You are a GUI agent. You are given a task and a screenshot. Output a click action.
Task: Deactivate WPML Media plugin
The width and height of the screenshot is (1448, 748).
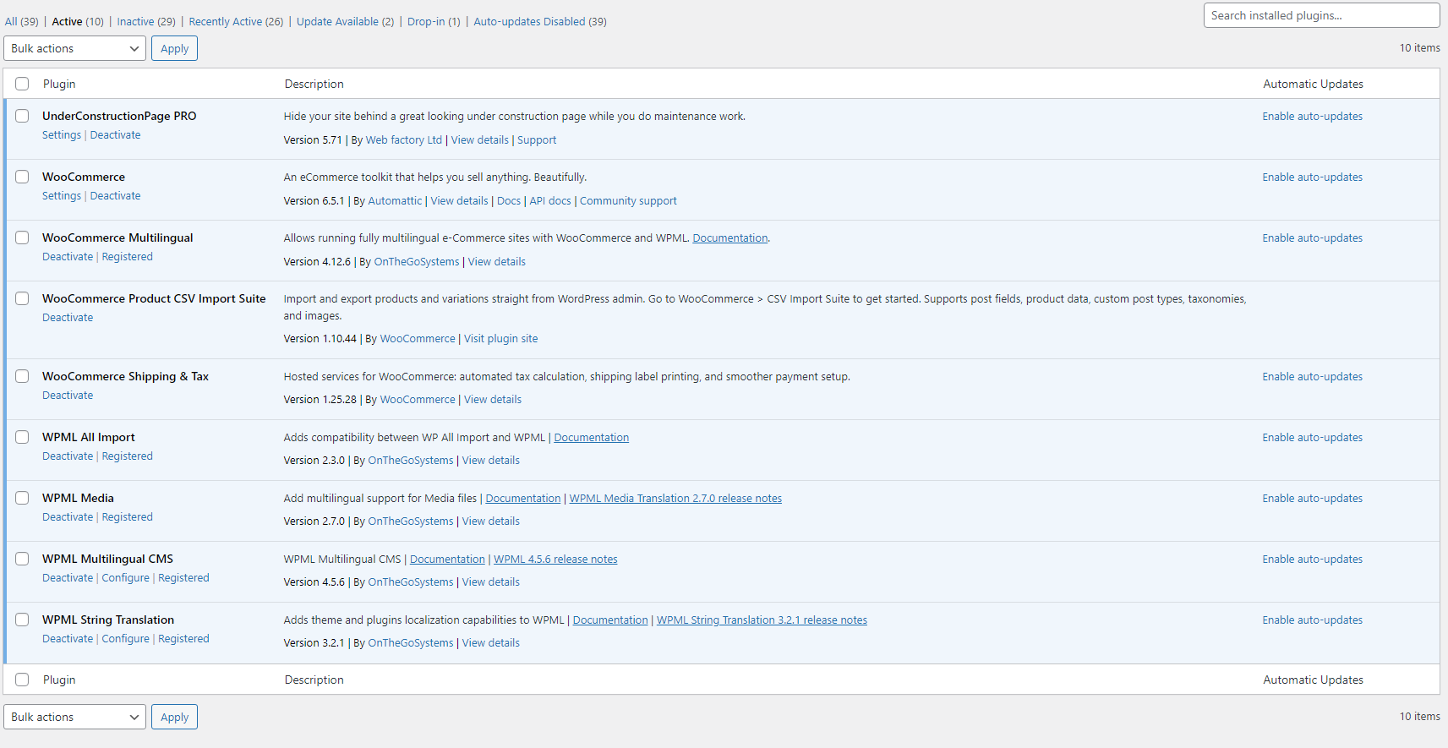[x=68, y=517]
